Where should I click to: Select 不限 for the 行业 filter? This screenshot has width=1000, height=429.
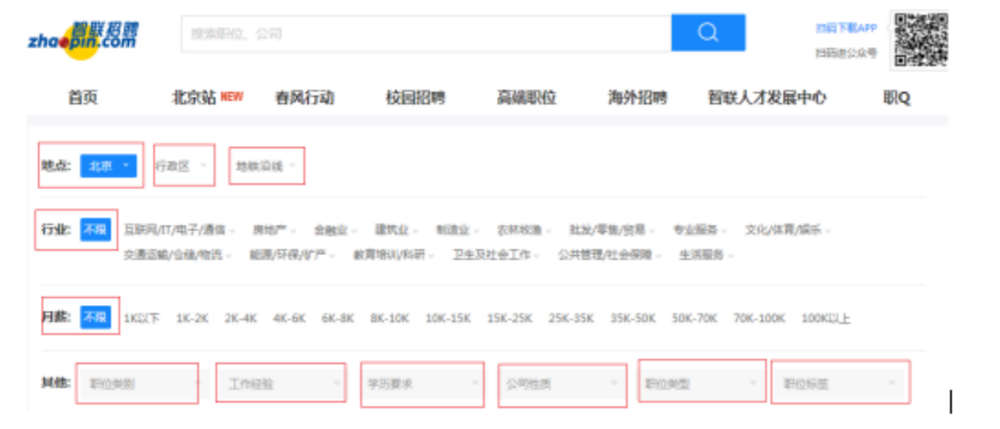95,230
